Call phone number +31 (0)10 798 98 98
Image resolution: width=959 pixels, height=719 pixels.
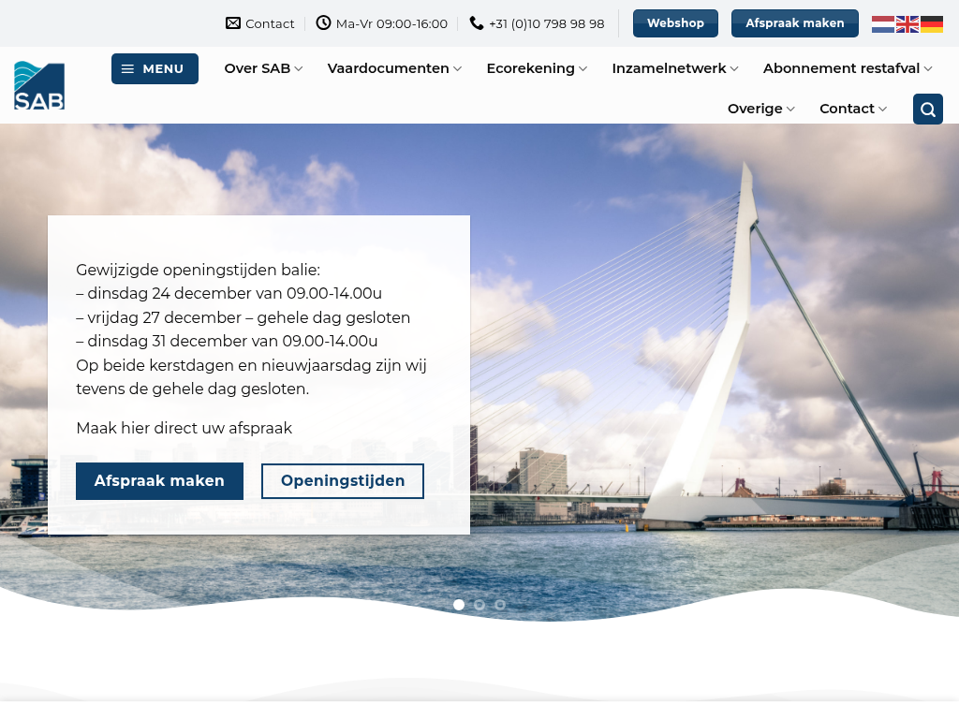click(546, 23)
